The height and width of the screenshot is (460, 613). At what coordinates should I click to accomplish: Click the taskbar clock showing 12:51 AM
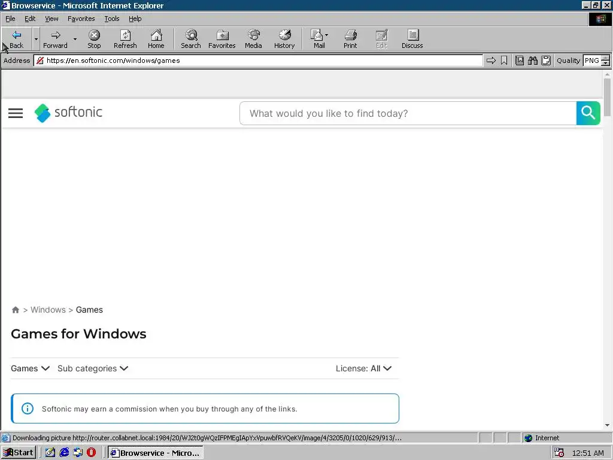pos(588,453)
